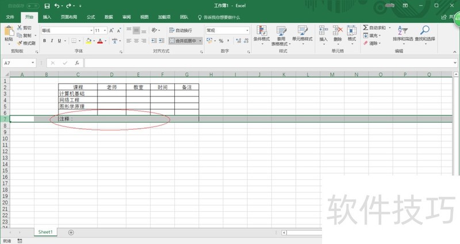This screenshot has width=460, height=244.
Task: Undo the last action
Action: (x=56, y=6)
